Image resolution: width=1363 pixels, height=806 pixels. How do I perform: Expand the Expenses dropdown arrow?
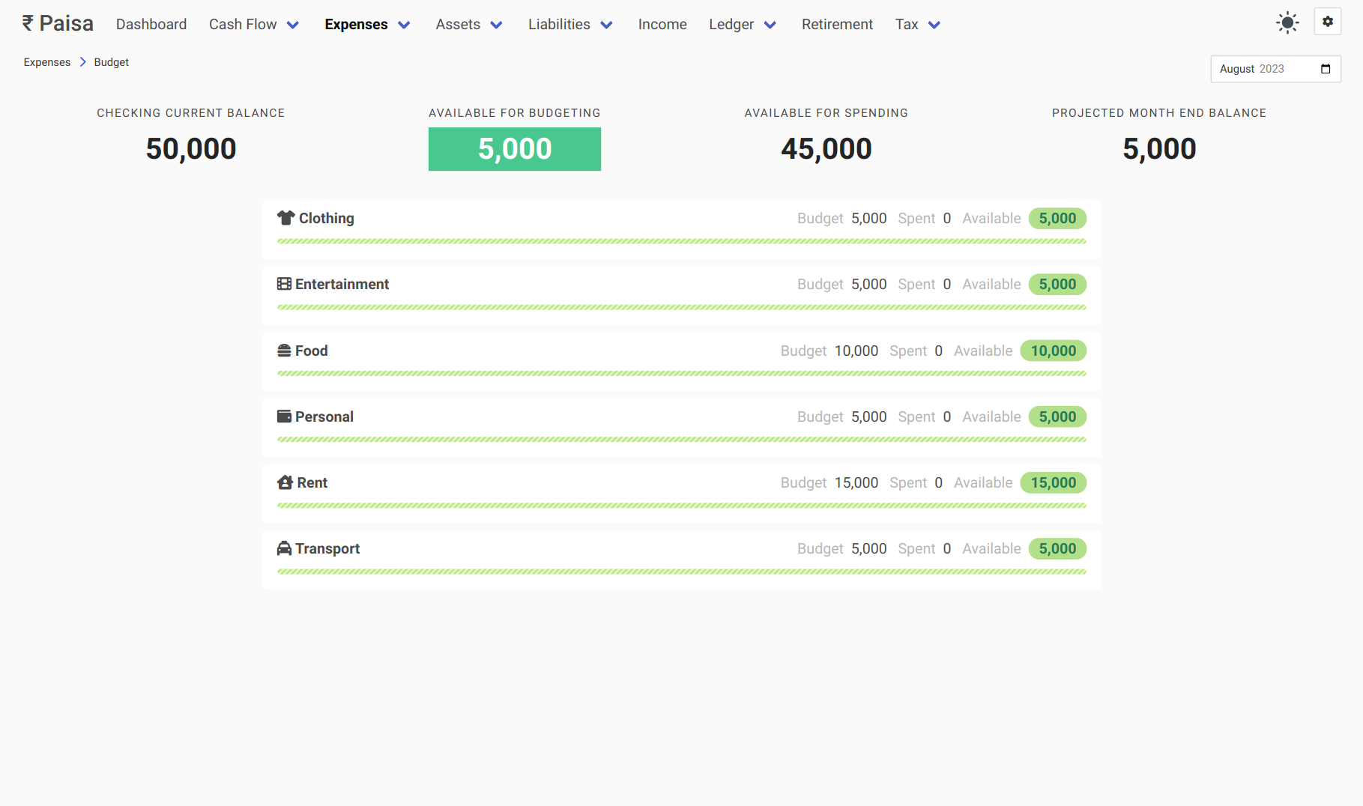(404, 25)
